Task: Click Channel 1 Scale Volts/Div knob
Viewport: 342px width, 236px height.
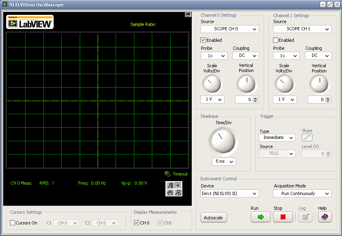Action: pos(284,84)
